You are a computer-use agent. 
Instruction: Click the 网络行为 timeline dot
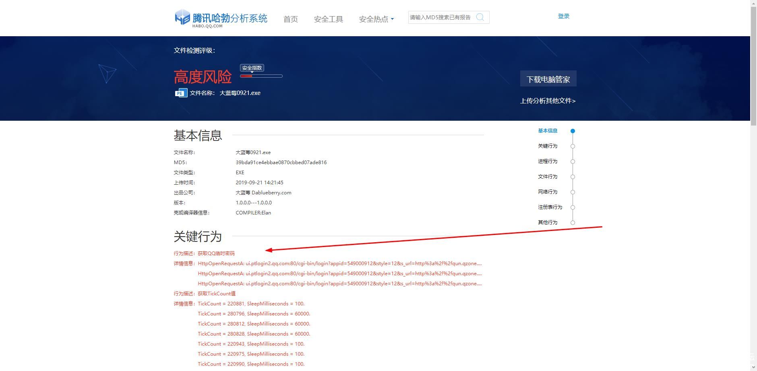[x=573, y=192]
